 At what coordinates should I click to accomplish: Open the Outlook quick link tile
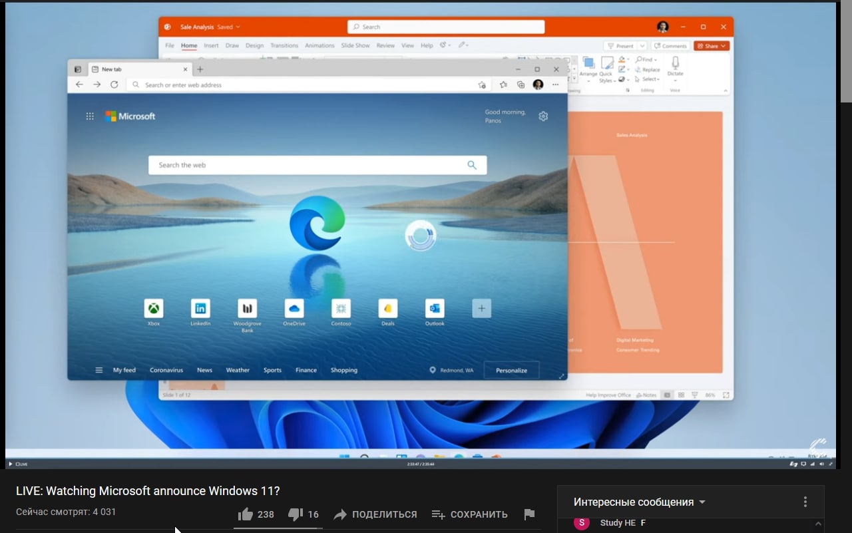point(435,308)
